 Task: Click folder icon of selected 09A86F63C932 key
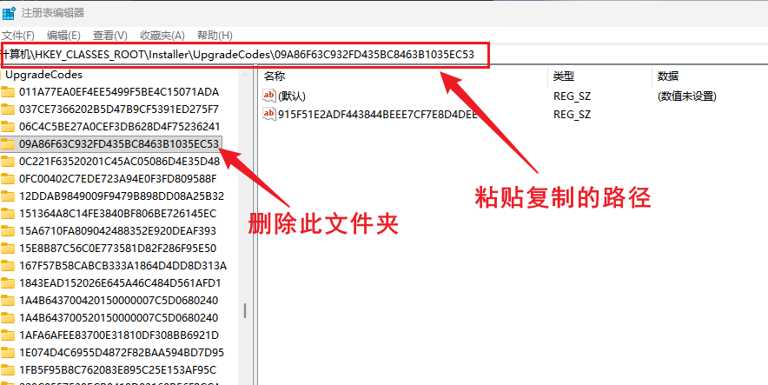tap(9, 144)
